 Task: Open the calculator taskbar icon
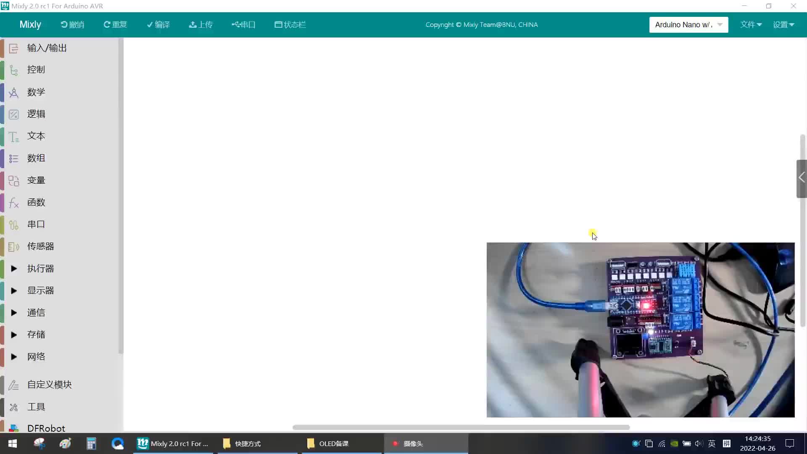click(91, 443)
